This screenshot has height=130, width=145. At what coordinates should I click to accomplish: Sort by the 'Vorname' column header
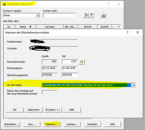click(50, 27)
